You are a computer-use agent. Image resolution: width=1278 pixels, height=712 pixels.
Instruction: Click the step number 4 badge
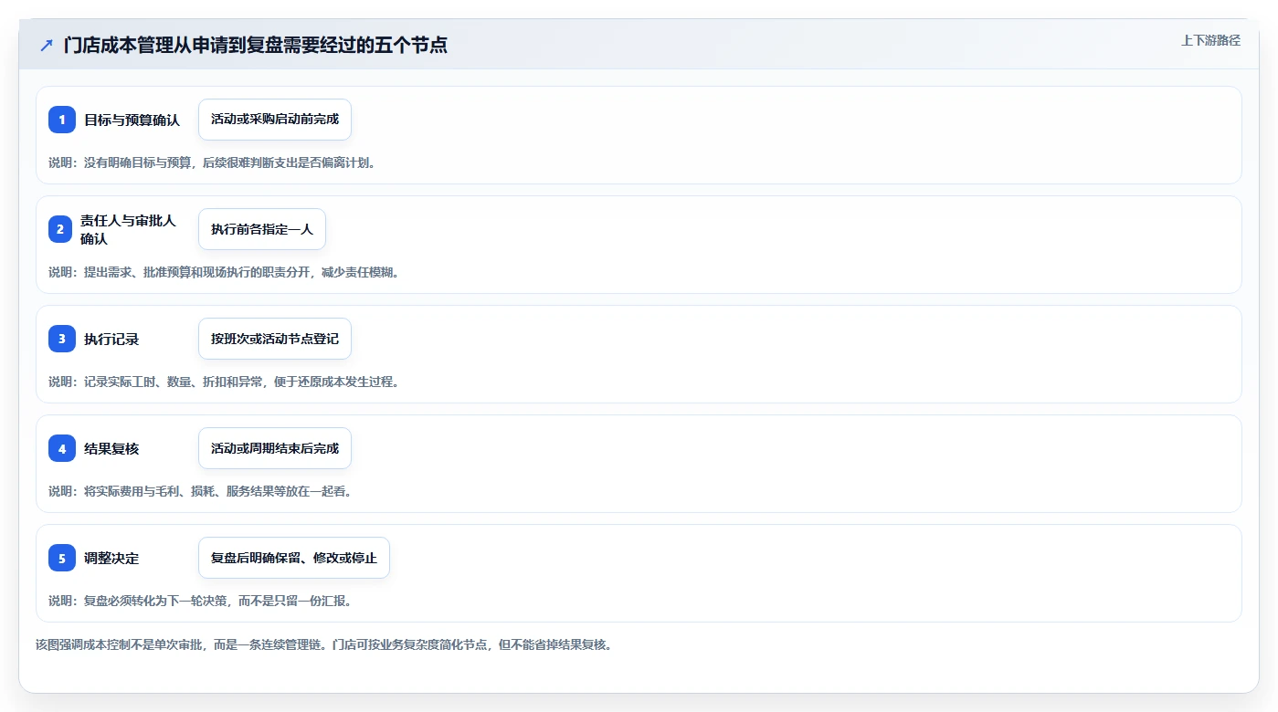(62, 448)
